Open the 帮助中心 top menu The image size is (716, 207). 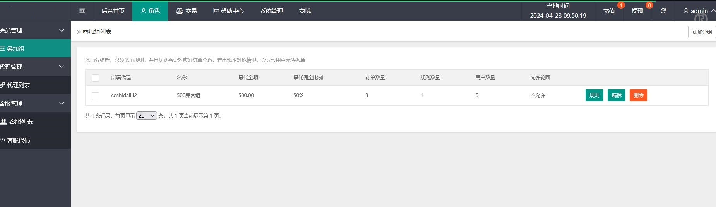[228, 11]
